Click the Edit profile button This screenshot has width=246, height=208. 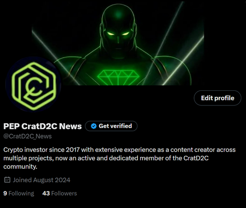click(x=217, y=98)
